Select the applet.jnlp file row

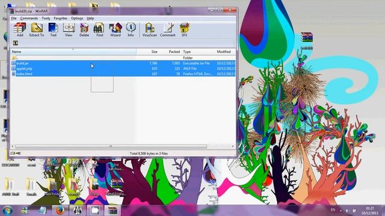(123, 68)
